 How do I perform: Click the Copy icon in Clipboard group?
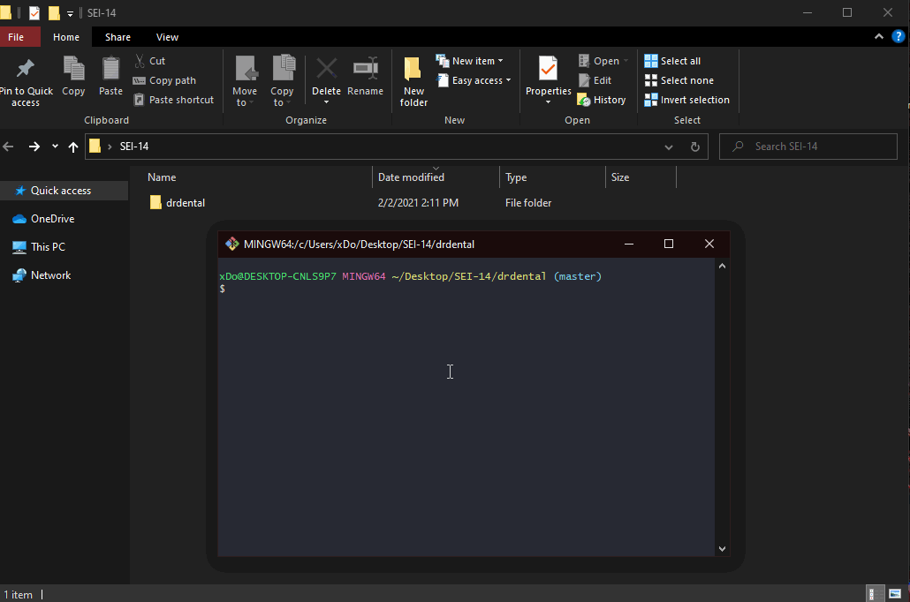tap(73, 70)
